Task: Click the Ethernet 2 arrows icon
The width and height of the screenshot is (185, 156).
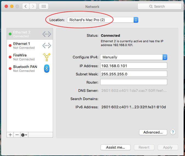Action: (47, 34)
